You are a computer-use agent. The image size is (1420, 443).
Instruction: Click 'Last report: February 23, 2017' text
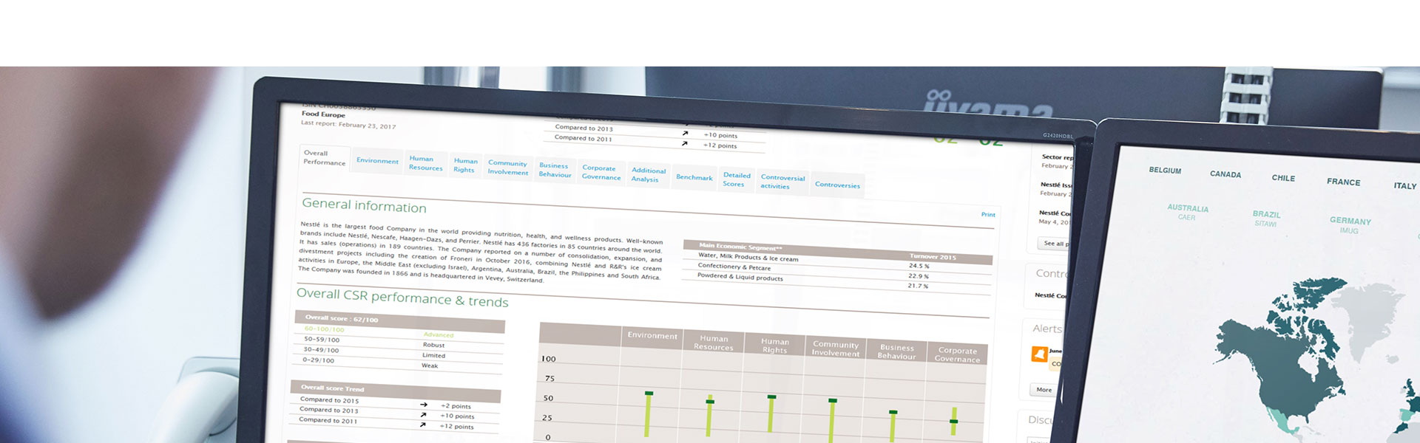point(348,125)
